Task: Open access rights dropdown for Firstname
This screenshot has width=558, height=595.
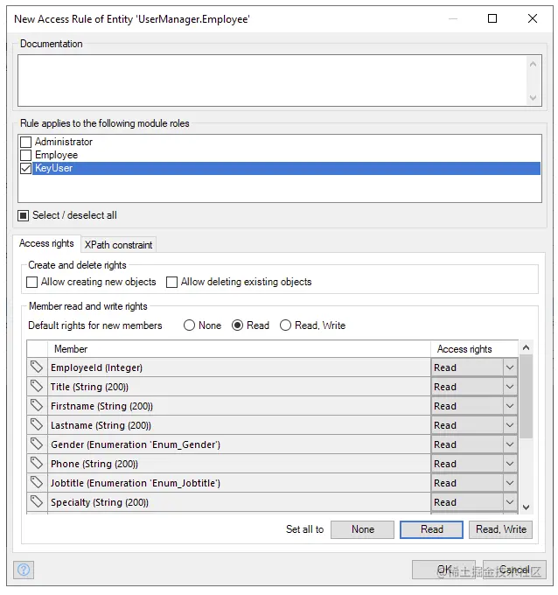Action: click(x=509, y=406)
